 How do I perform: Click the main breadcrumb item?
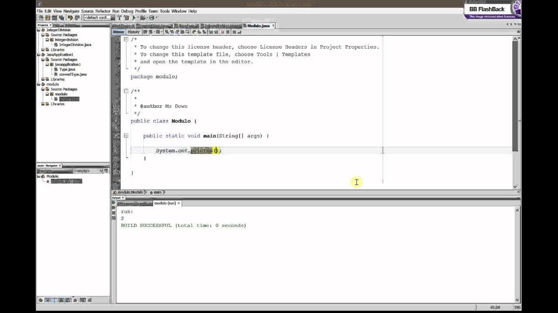pyautogui.click(x=157, y=192)
